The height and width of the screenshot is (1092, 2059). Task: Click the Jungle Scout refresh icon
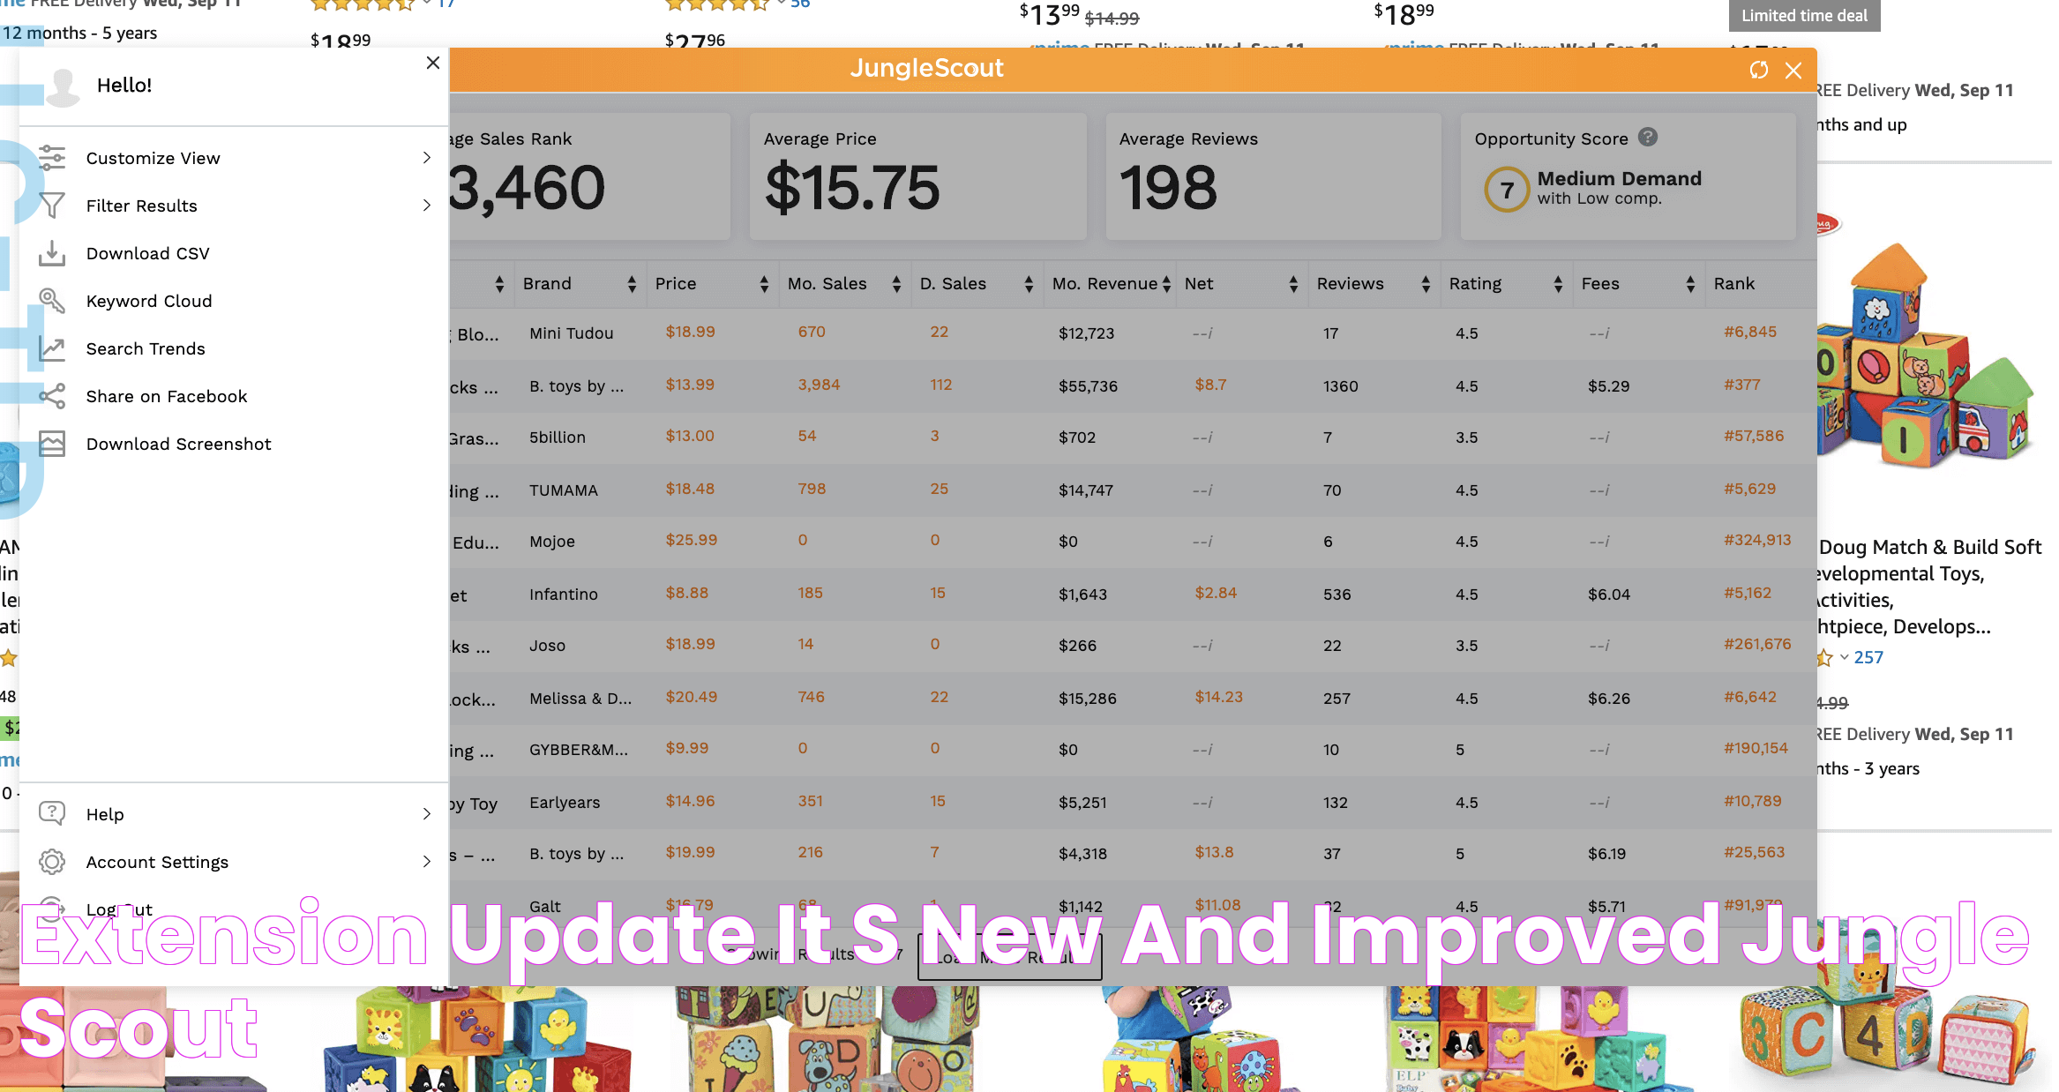[1759, 70]
